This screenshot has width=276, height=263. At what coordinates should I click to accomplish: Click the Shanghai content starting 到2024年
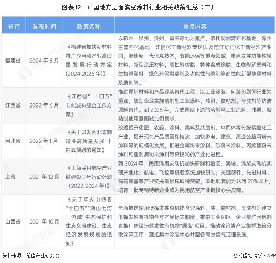click(195, 177)
